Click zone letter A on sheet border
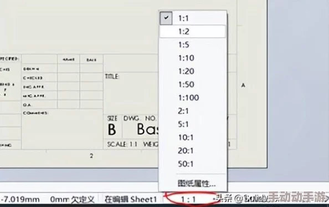The width and height of the screenshot is (329, 207). click(243, 85)
